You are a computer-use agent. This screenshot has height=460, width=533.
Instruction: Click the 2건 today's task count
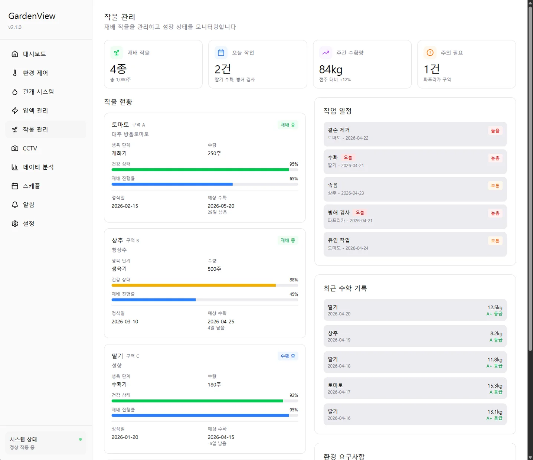[223, 69]
